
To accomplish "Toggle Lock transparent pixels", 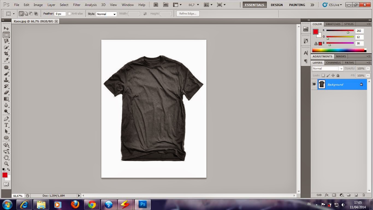I will 323,75.
